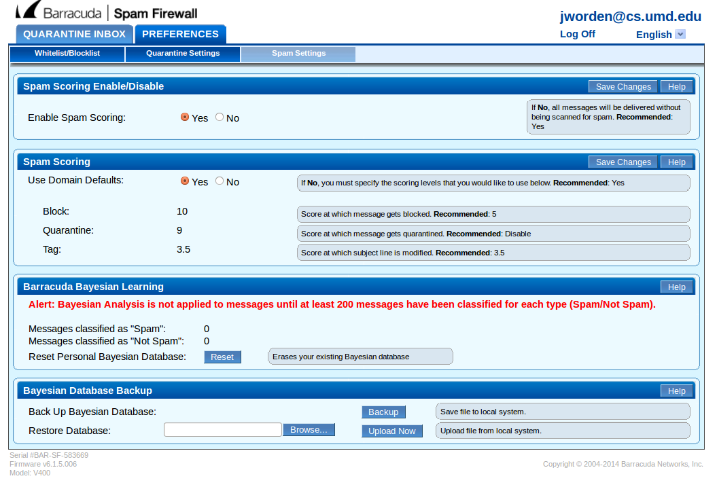Click 'Messages classified as "Not Spam":' label
The height and width of the screenshot is (487, 717).
point(106,341)
